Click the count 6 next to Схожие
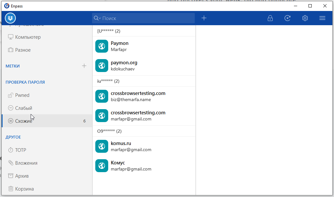 point(84,121)
